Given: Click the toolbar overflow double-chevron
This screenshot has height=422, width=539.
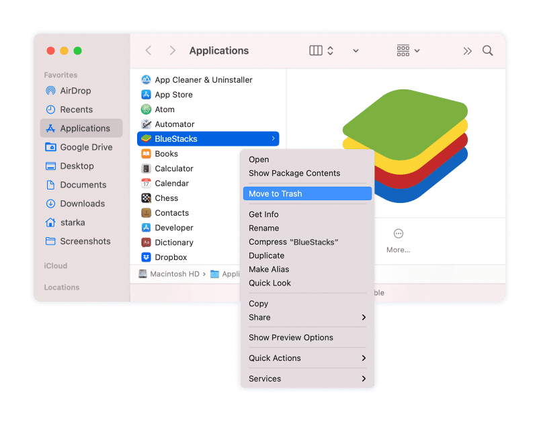Looking at the screenshot, I should (x=468, y=51).
